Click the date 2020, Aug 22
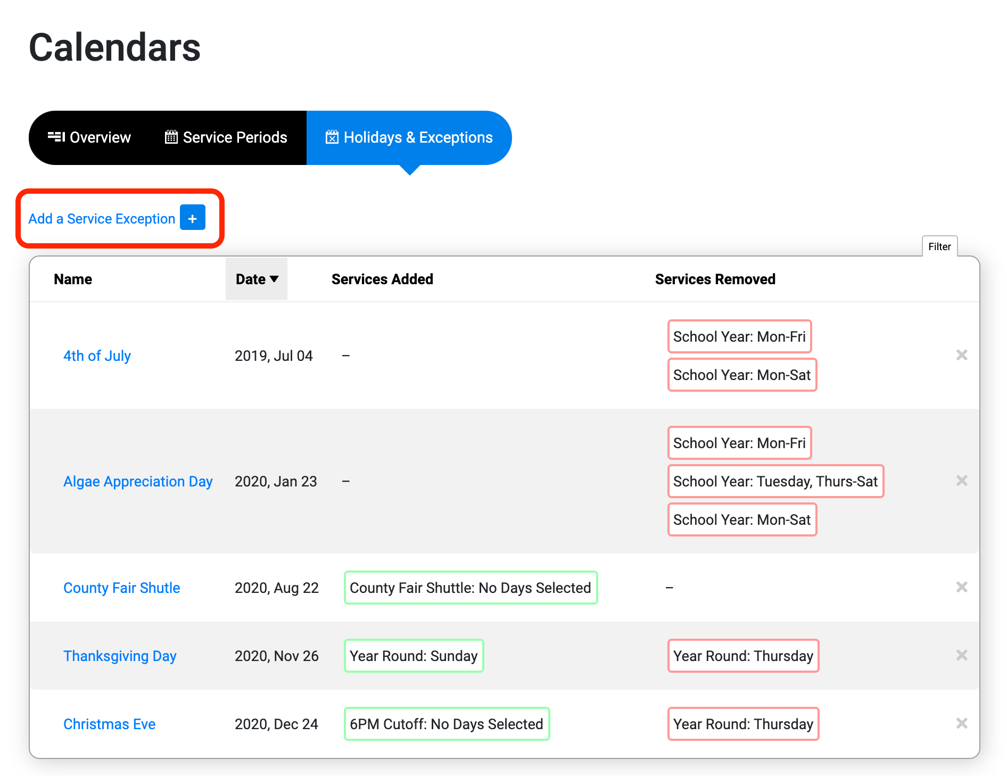 point(277,588)
